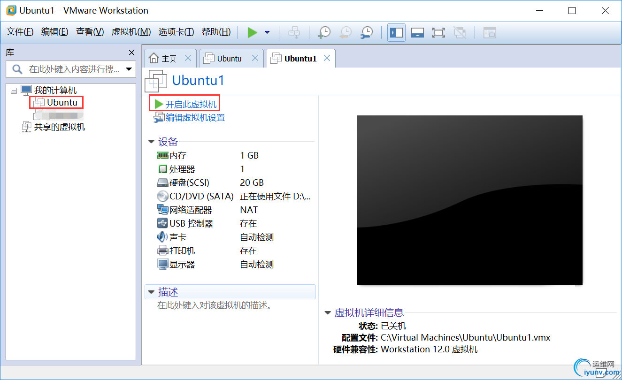622x380 pixels.
Task: Close the Ubuntu1 tab
Action: [327, 58]
